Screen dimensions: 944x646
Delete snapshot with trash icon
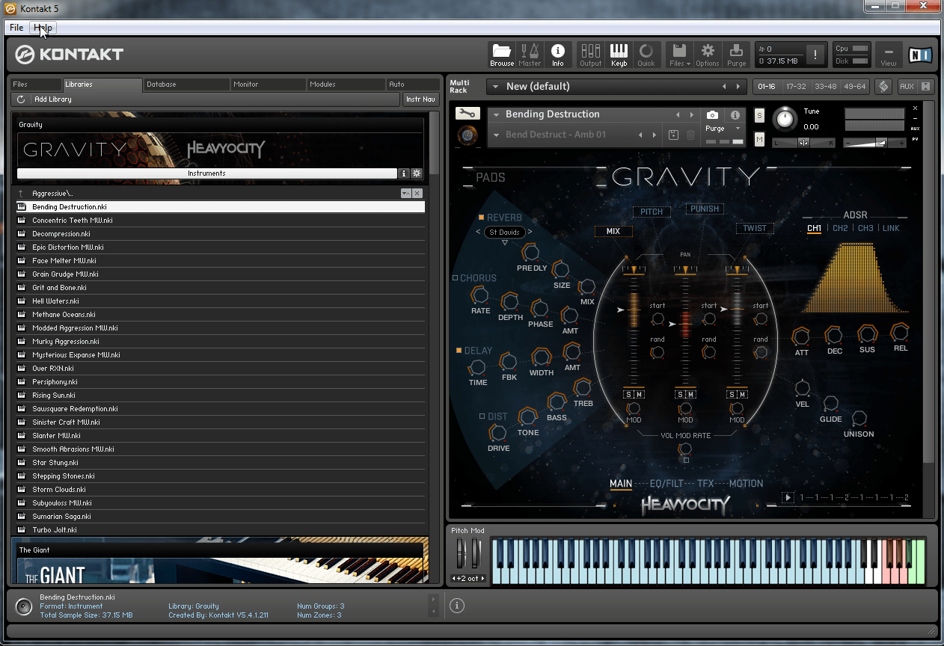(690, 135)
